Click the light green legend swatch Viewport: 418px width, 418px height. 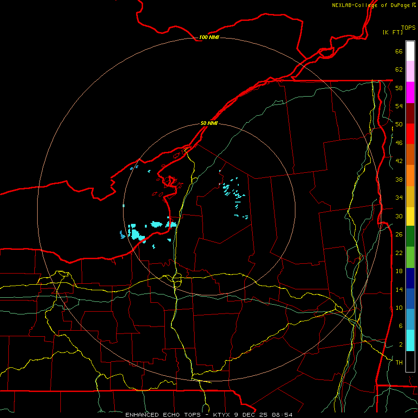410,257
